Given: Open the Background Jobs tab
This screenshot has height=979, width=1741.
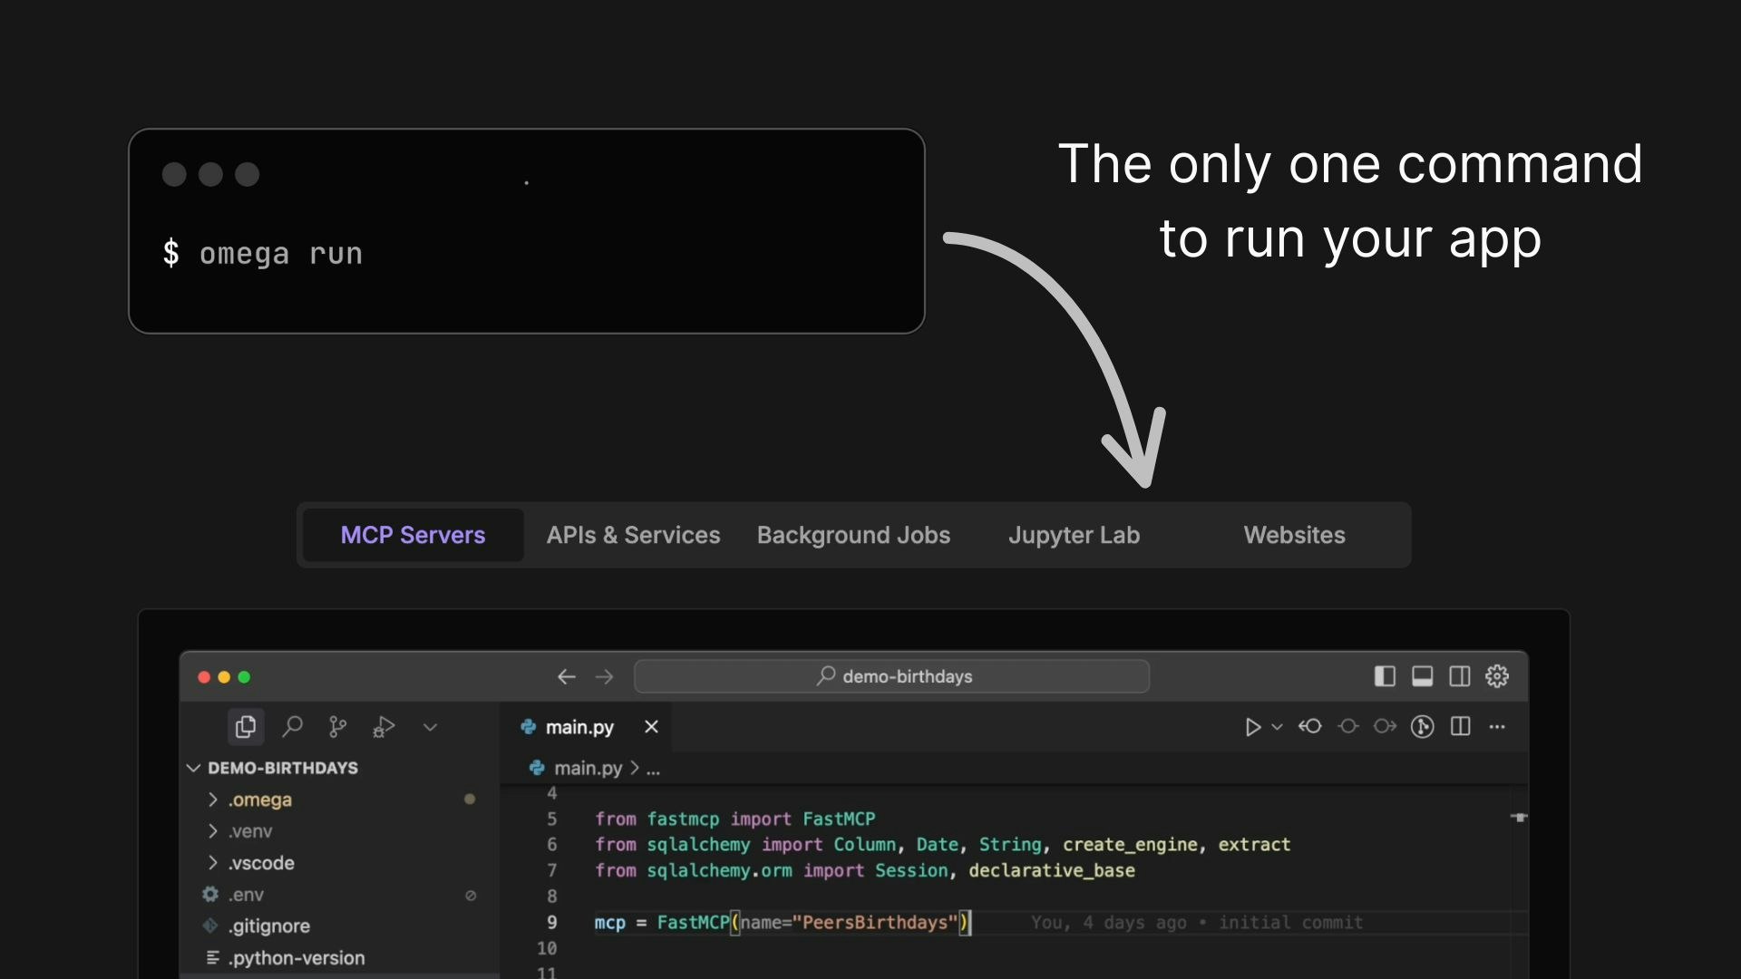Looking at the screenshot, I should tap(853, 535).
